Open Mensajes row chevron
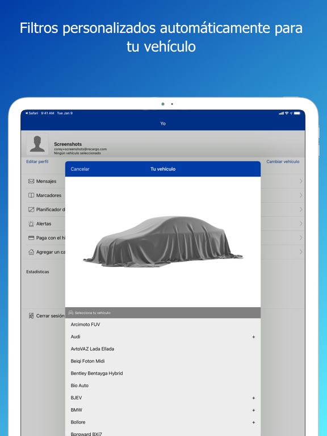327x436 pixels. (x=301, y=181)
